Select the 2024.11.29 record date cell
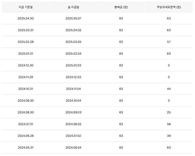This screenshot has width=195, height=156. [26, 77]
